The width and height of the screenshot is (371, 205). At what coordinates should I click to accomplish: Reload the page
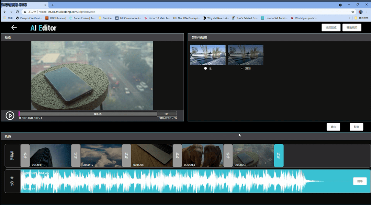pyautogui.click(x=17, y=12)
